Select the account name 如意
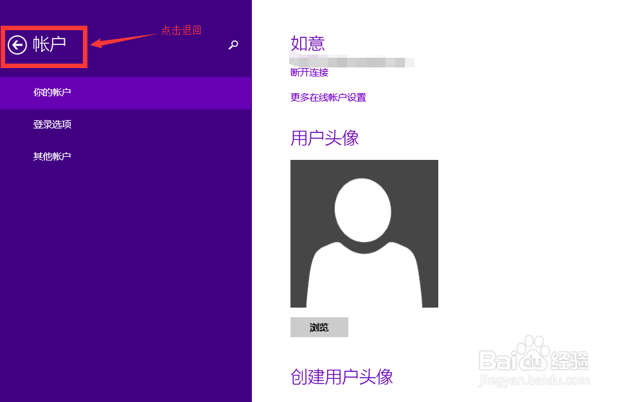 (307, 43)
